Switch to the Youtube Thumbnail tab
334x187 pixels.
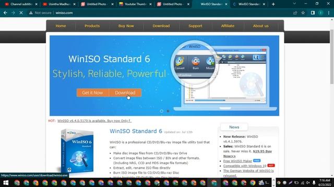coord(135,4)
